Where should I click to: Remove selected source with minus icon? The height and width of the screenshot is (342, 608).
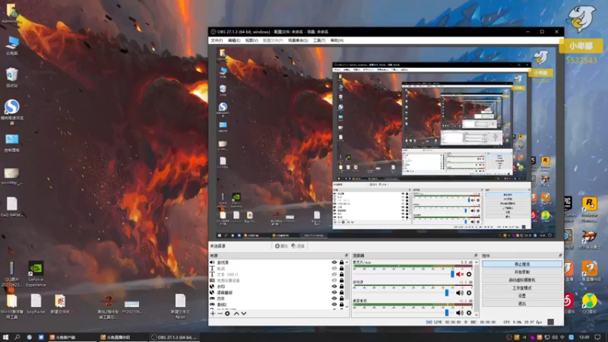click(220, 313)
